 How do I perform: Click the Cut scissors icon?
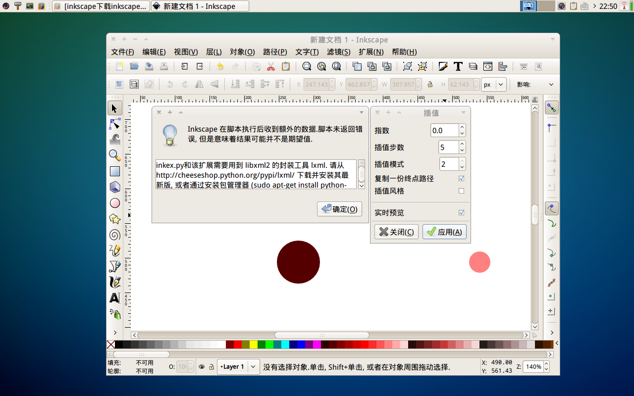pyautogui.click(x=271, y=66)
